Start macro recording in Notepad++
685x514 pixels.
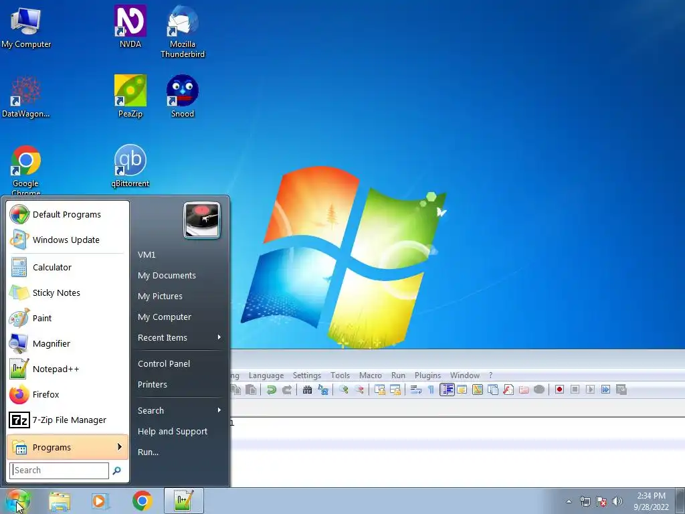tap(559, 390)
